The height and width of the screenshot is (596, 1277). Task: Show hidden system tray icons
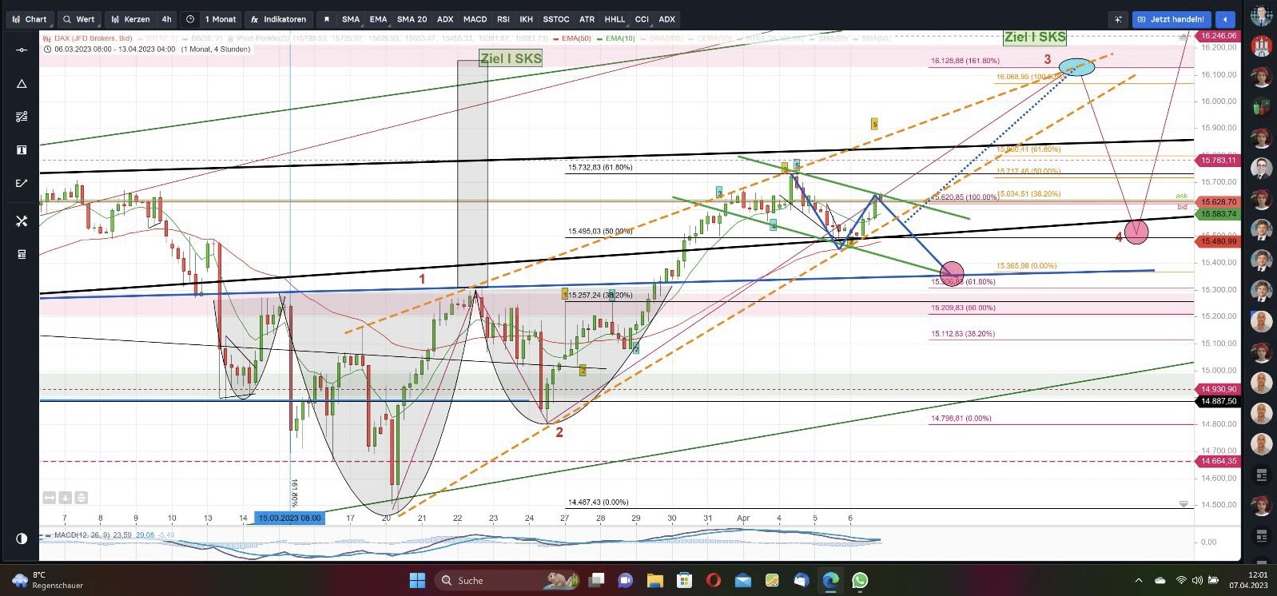tap(1139, 580)
